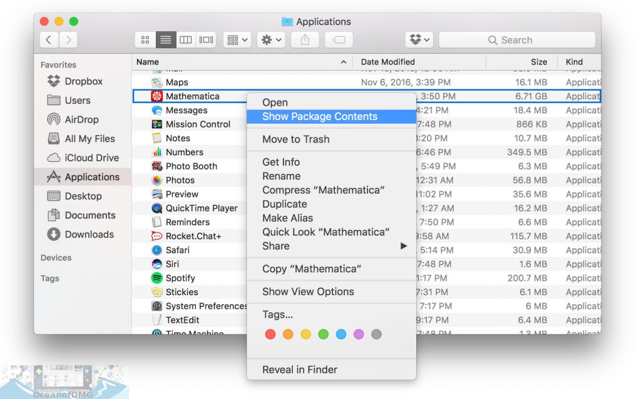Image resolution: width=641 pixels, height=399 pixels.
Task: Click the Edit Tags toolbar button
Action: tap(338, 40)
